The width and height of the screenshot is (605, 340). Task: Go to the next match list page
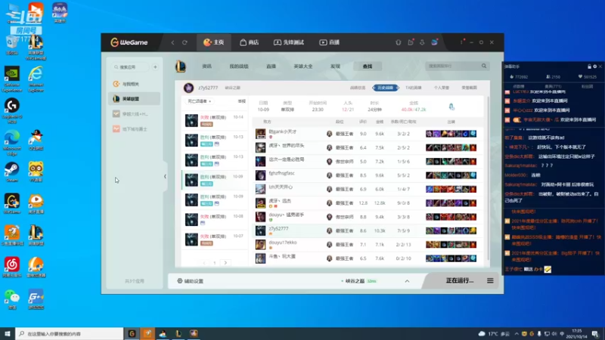point(225,263)
